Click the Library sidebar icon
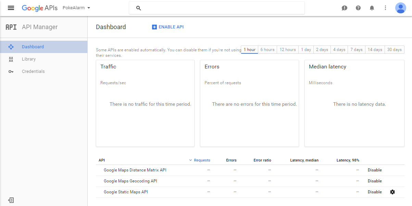The width and height of the screenshot is (412, 206). click(11, 59)
